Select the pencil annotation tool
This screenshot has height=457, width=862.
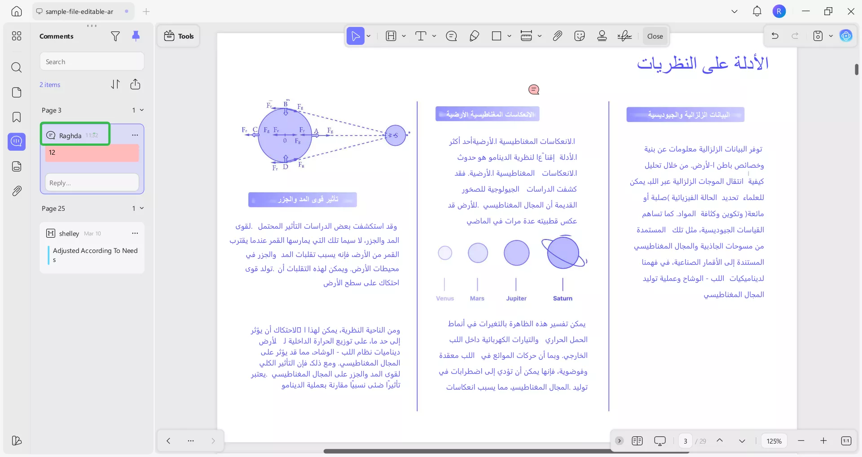[474, 36]
